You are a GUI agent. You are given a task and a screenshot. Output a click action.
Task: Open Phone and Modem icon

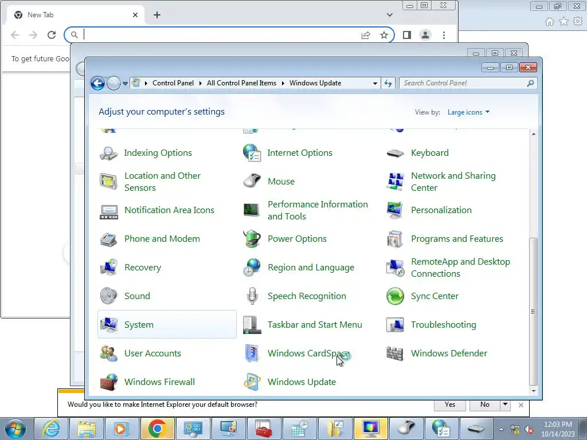(108, 239)
